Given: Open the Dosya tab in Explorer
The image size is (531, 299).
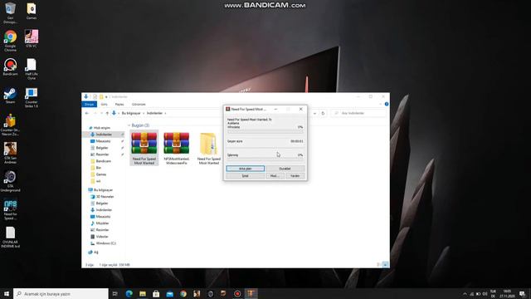Looking at the screenshot, I should point(89,105).
